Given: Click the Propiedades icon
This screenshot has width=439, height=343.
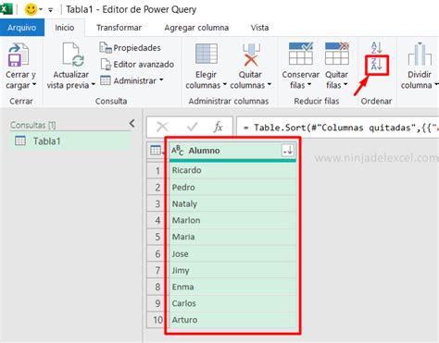Looking at the screenshot, I should (106, 47).
